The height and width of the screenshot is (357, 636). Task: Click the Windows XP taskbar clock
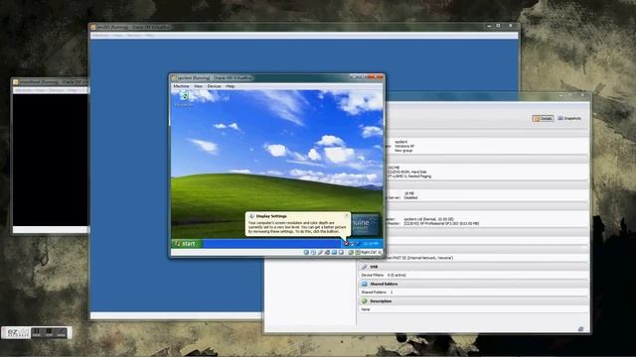point(371,244)
